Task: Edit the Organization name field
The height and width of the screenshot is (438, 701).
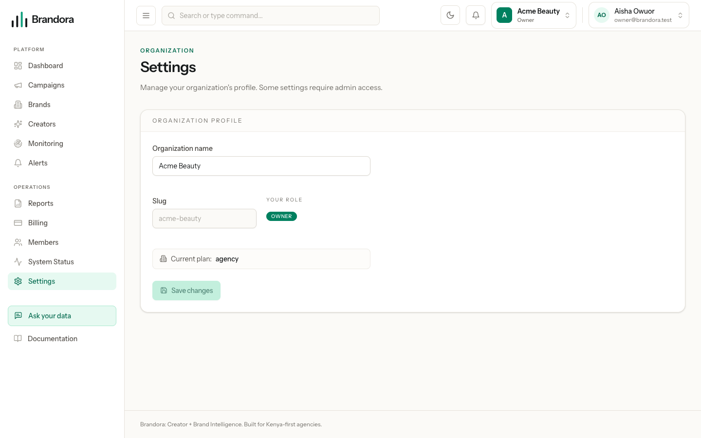Action: click(x=261, y=166)
